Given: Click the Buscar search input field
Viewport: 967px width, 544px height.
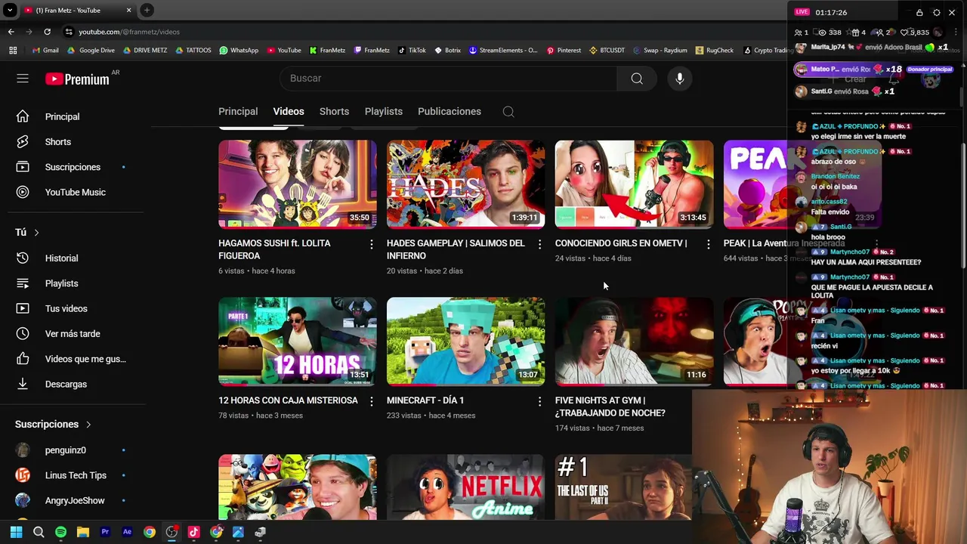Looking at the screenshot, I should click(x=447, y=79).
